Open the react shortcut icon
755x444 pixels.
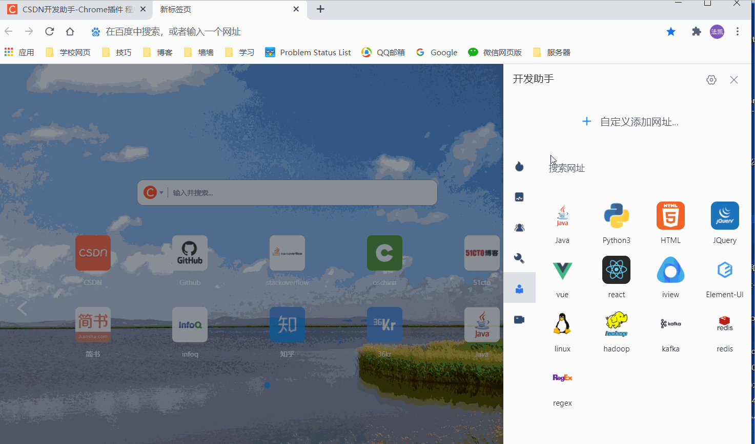click(617, 270)
